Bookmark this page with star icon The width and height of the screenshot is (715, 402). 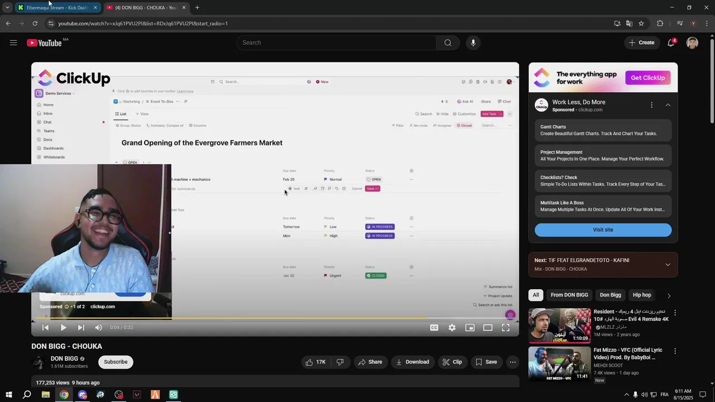click(x=641, y=23)
